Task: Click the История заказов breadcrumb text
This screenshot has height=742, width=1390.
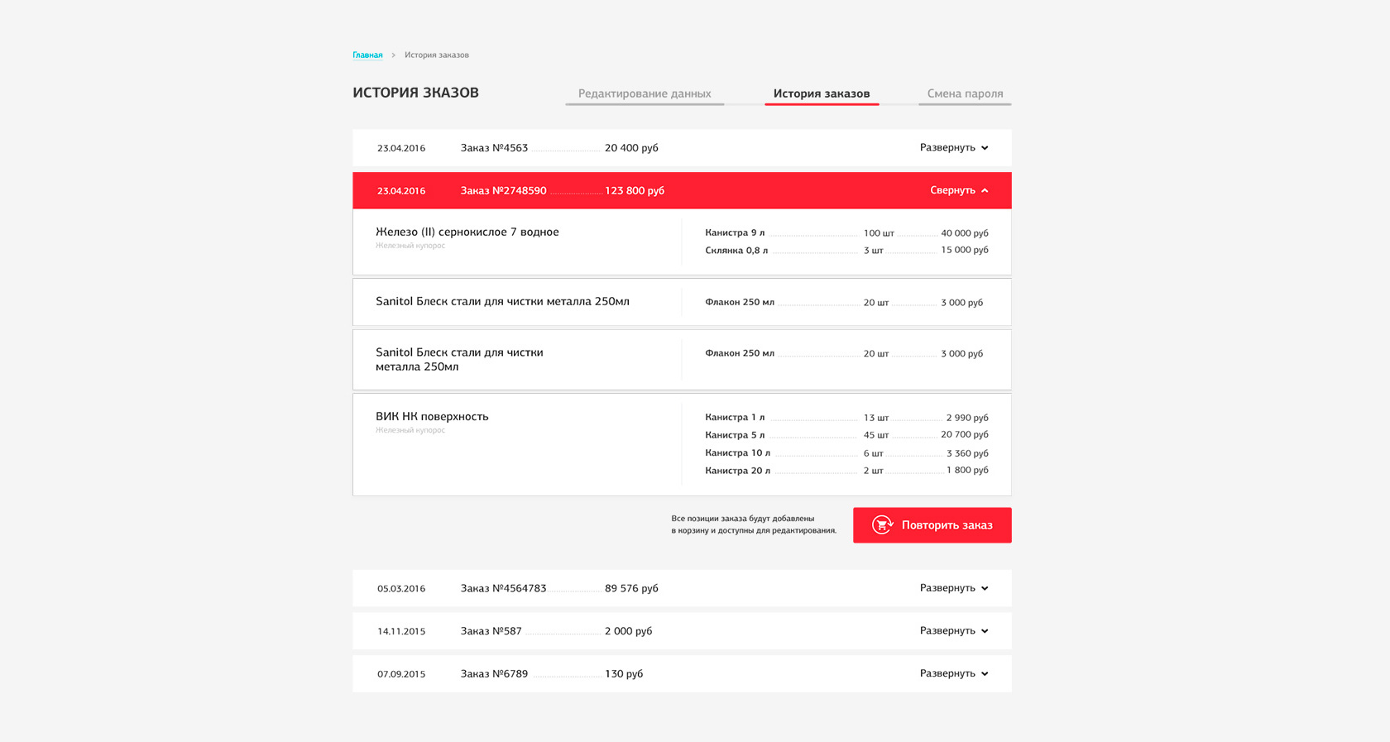Action: pyautogui.click(x=437, y=55)
